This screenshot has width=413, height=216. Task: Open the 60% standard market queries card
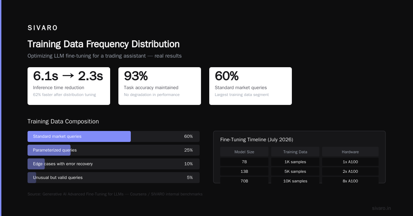pyautogui.click(x=251, y=86)
